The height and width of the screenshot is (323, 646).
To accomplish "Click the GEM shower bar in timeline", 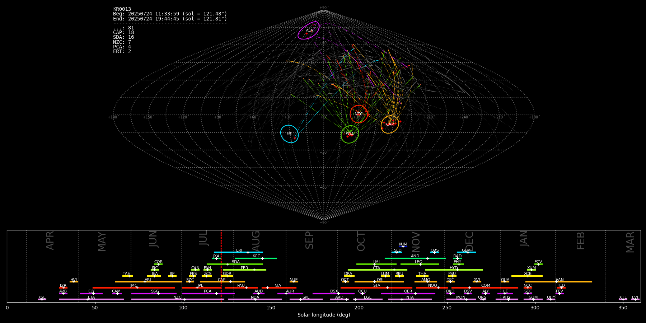I will coord(466,252).
